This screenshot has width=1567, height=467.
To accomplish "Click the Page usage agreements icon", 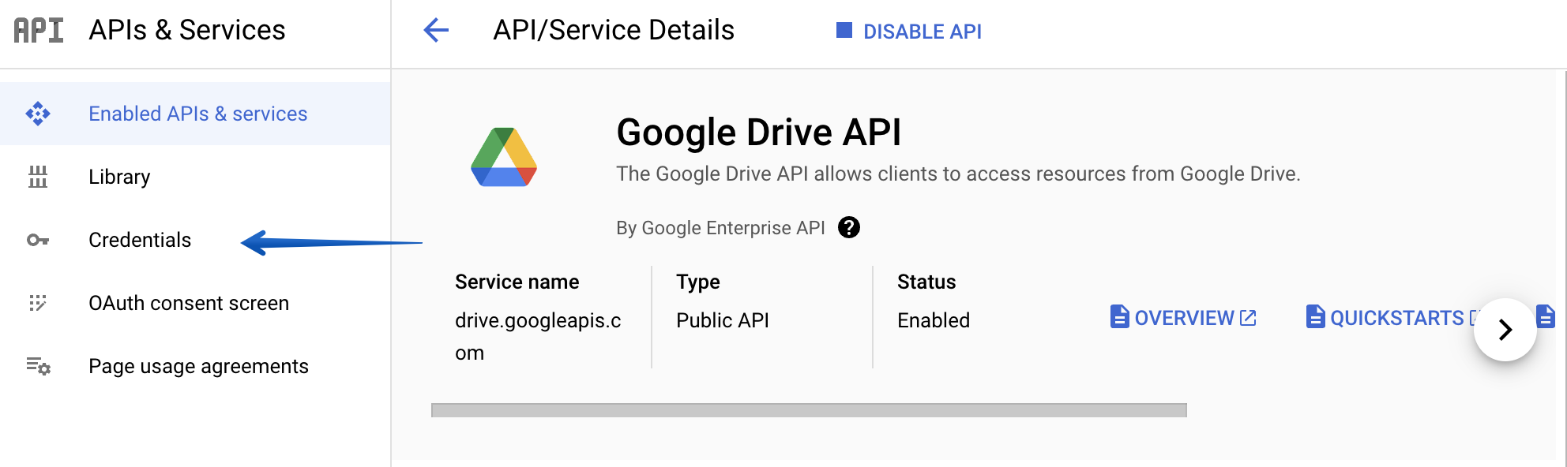I will pyautogui.click(x=38, y=366).
